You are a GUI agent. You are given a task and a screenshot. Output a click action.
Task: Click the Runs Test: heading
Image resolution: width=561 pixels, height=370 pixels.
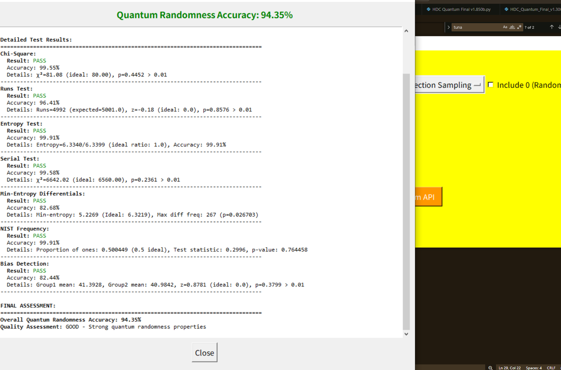click(x=16, y=89)
